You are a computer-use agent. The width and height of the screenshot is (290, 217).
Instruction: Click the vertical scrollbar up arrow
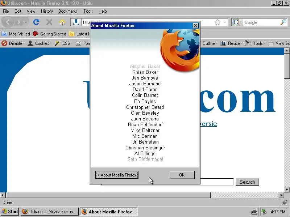pyautogui.click(x=287, y=51)
